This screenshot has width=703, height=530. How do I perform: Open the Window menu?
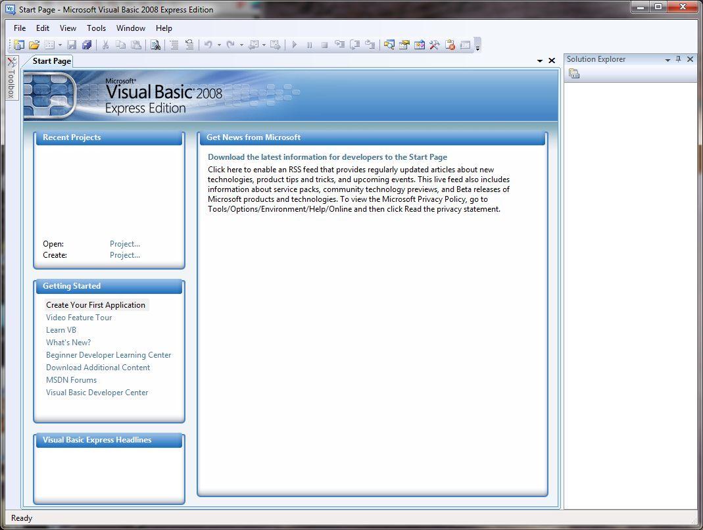pyautogui.click(x=130, y=28)
